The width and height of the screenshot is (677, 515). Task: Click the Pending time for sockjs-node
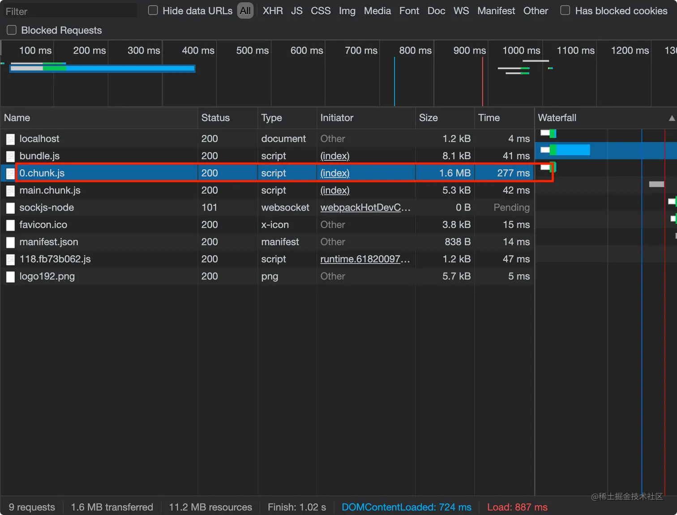coord(511,207)
